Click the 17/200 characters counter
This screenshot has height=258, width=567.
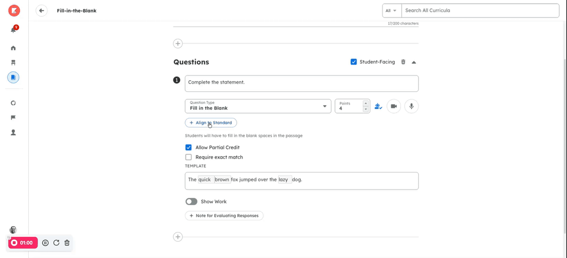click(403, 23)
